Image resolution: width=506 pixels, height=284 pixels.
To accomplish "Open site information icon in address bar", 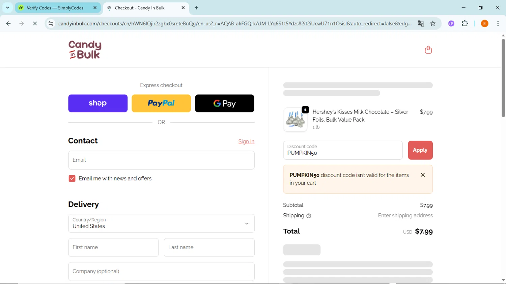I will [x=51, y=24].
